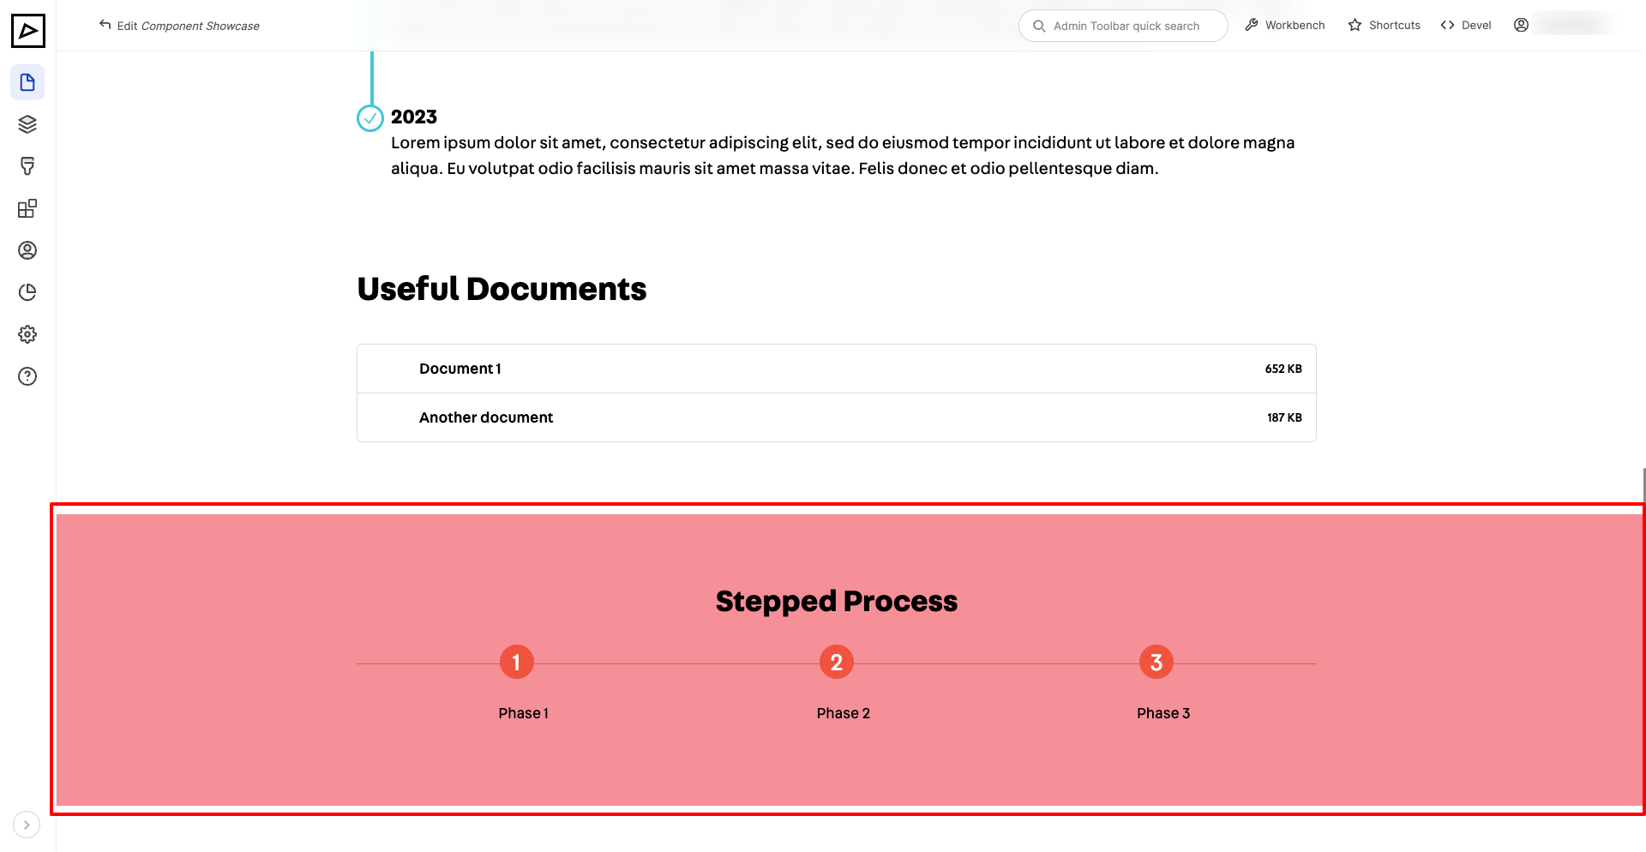Open the People user icon
1646x852 pixels.
click(27, 249)
